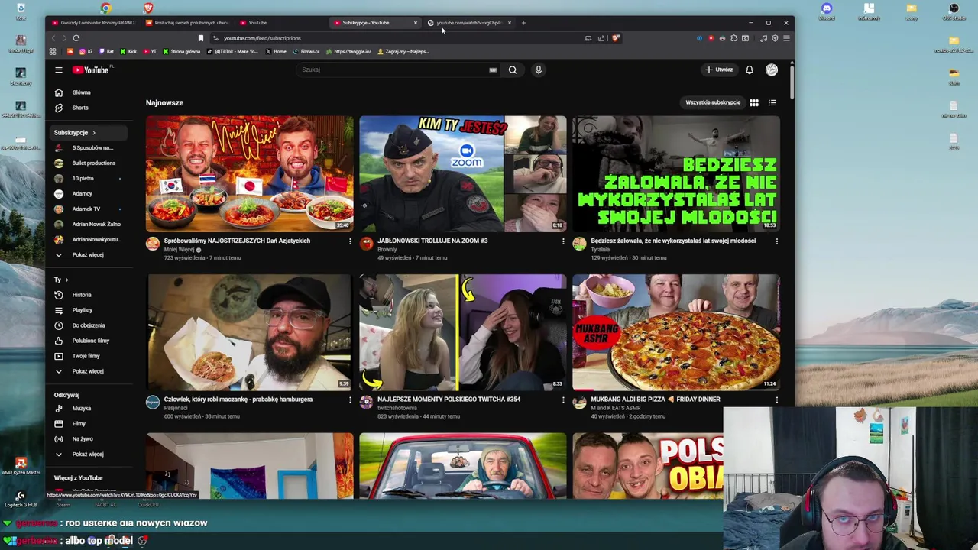Open more options for Najlepsze Momenty Twitcha video
The height and width of the screenshot is (550, 978).
563,400
